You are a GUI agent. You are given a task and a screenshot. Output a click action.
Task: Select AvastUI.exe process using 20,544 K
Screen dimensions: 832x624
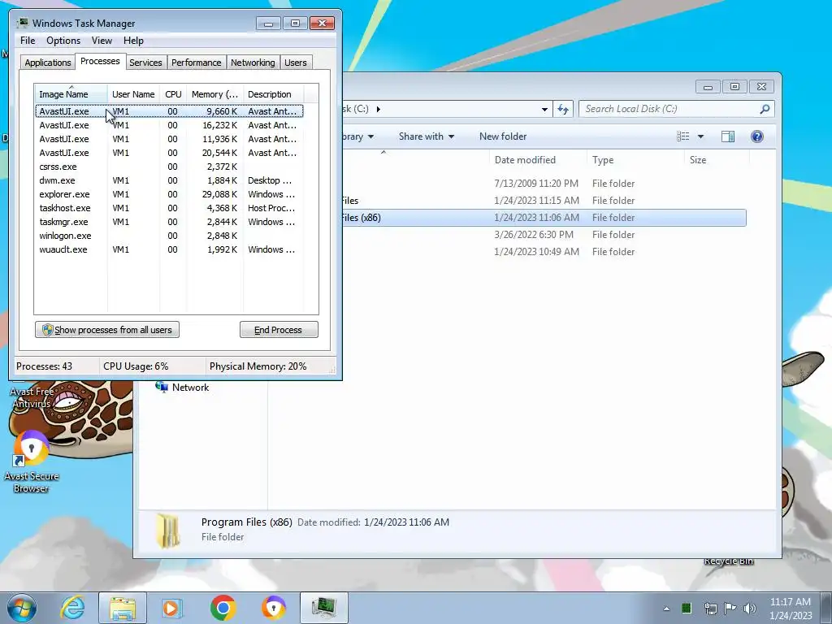coord(169,153)
